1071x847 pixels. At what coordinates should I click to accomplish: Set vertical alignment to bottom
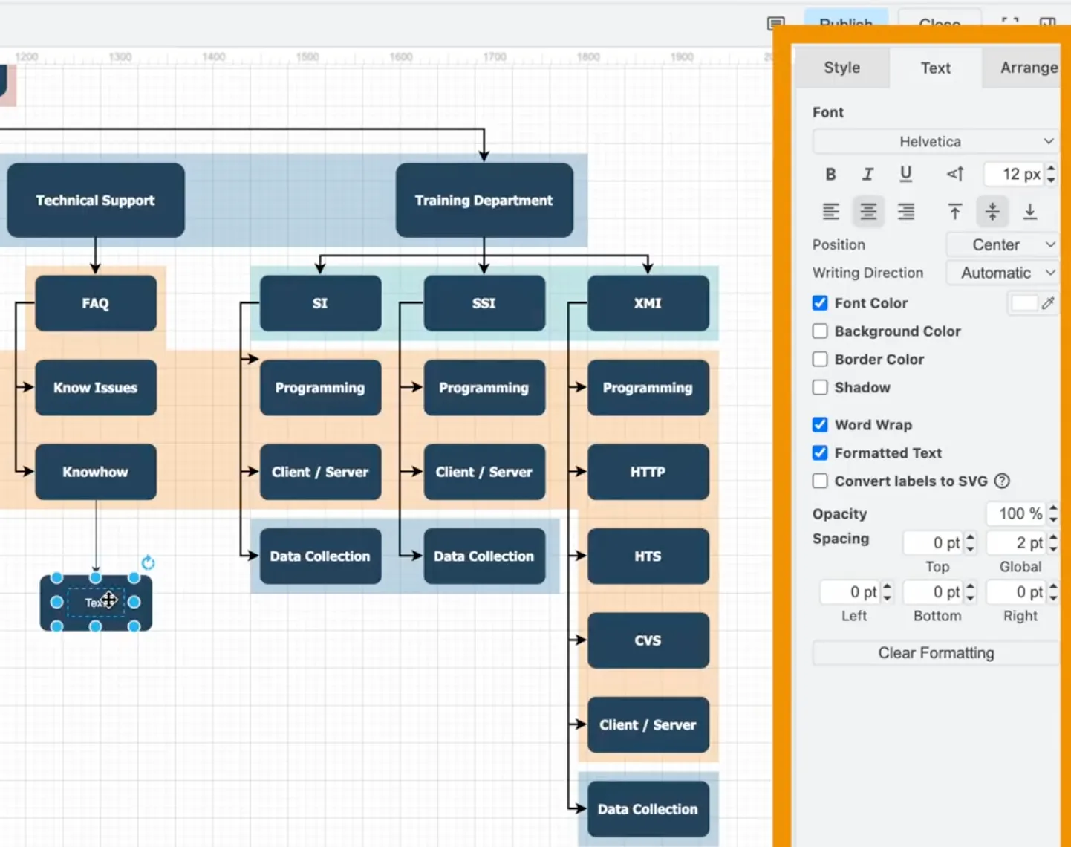(x=1029, y=212)
